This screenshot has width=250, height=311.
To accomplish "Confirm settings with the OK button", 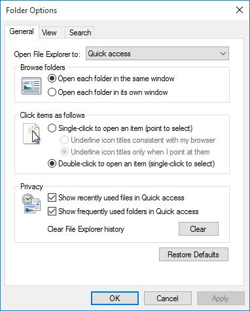I will point(115,299).
